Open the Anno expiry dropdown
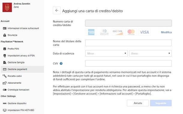Viewport: 183px width, 114px height. pos(150,53)
